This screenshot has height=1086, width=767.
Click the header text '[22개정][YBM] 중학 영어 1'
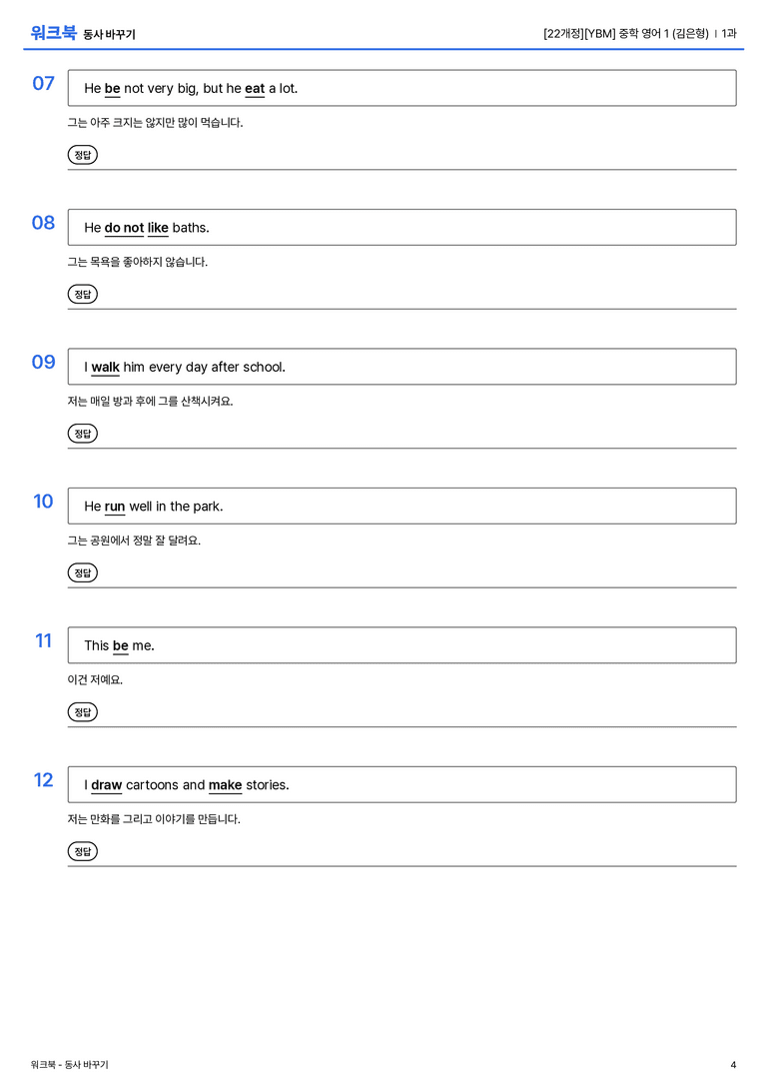click(x=606, y=33)
